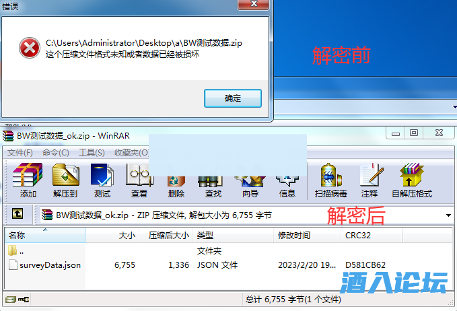Image resolution: width=457 pixels, height=311 pixels.
Task: Go up one folder level button
Action: click(17, 213)
